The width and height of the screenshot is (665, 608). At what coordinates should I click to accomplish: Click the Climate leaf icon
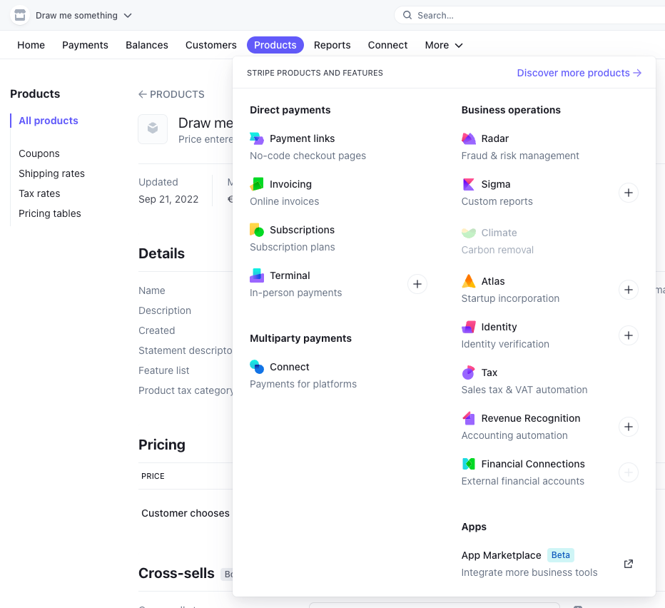tap(468, 233)
